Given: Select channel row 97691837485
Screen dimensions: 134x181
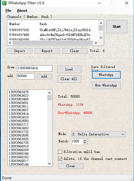Looking at the screenshot, I should pos(53,35).
